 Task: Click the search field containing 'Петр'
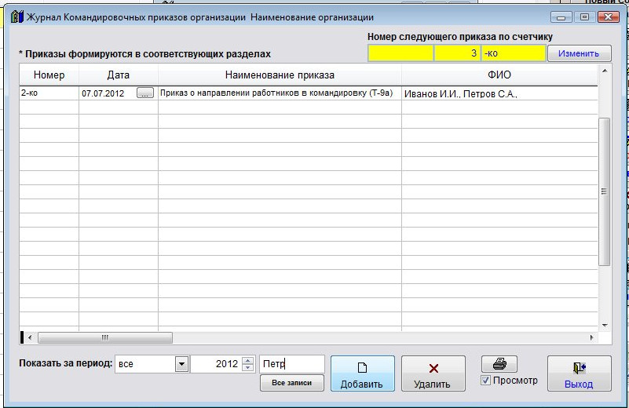click(x=291, y=364)
